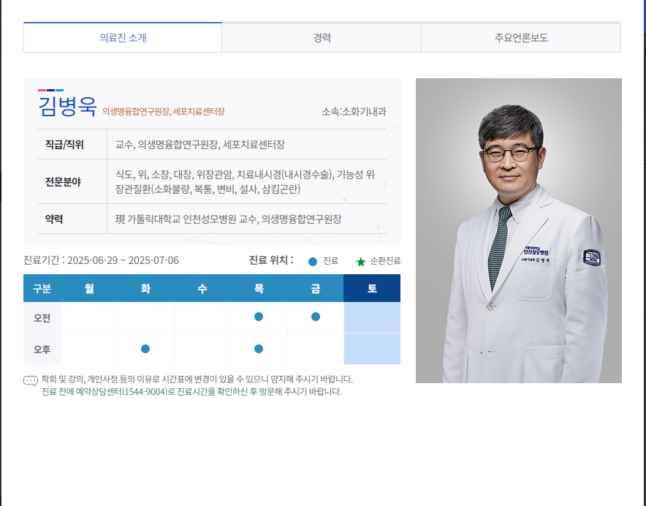646x506 pixels.
Task: Click the notice line beginning 학회 및 강의
Action: [197, 379]
